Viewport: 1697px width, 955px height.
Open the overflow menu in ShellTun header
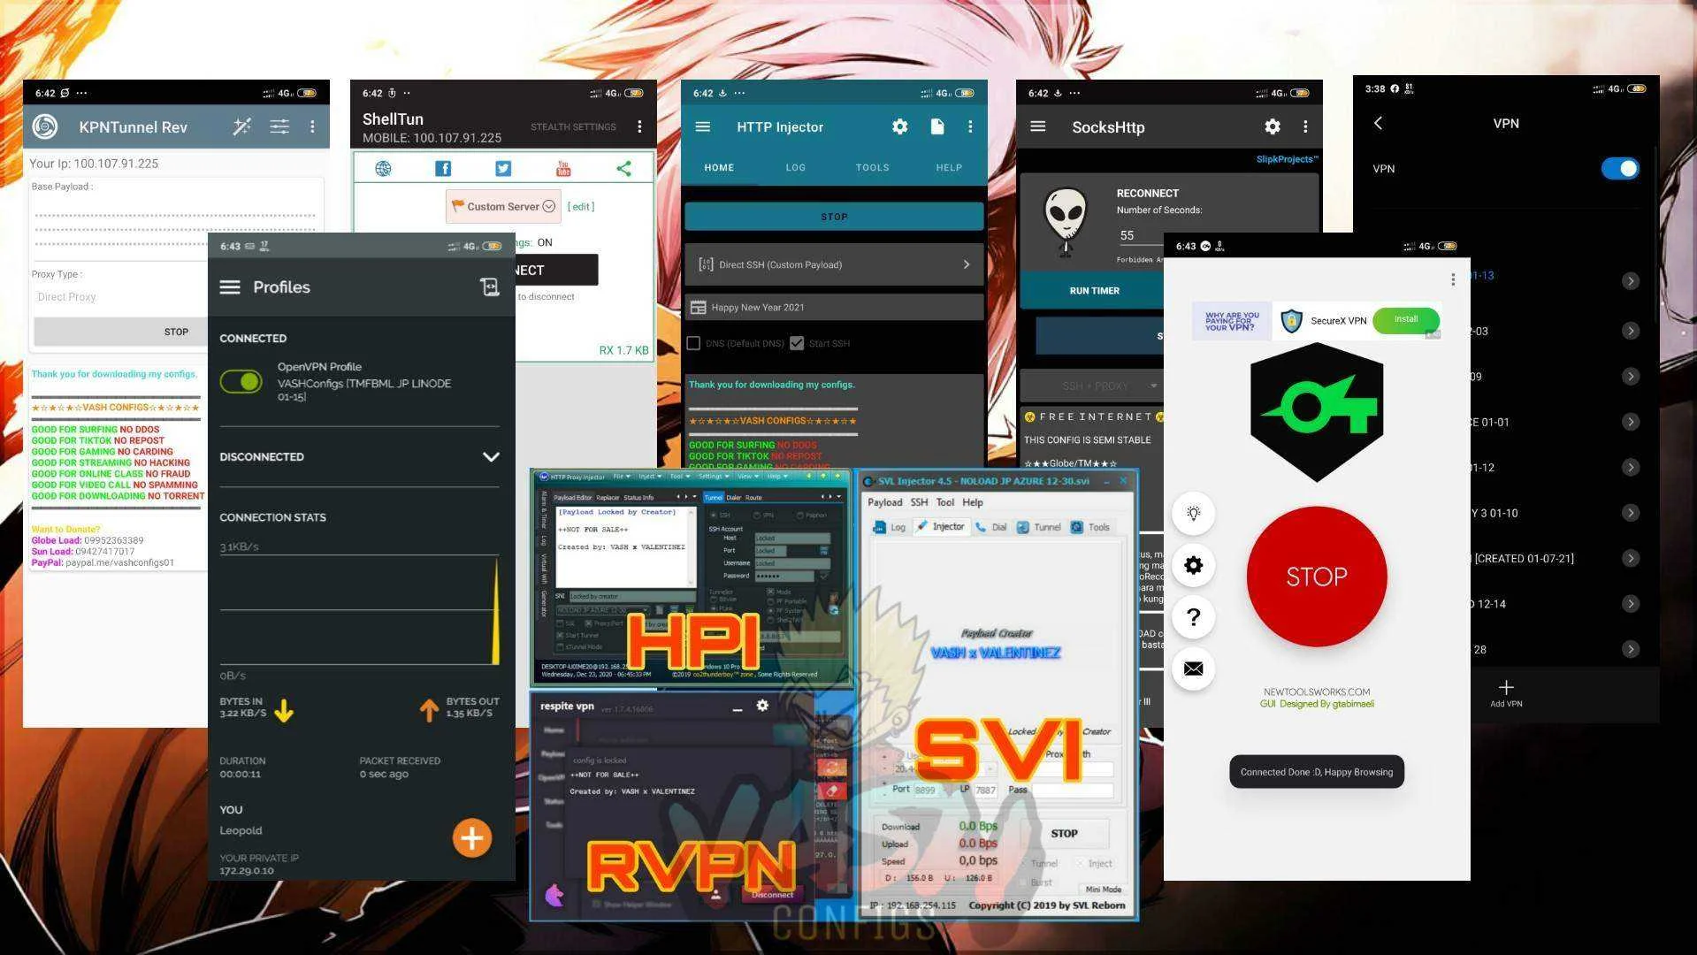(x=639, y=127)
